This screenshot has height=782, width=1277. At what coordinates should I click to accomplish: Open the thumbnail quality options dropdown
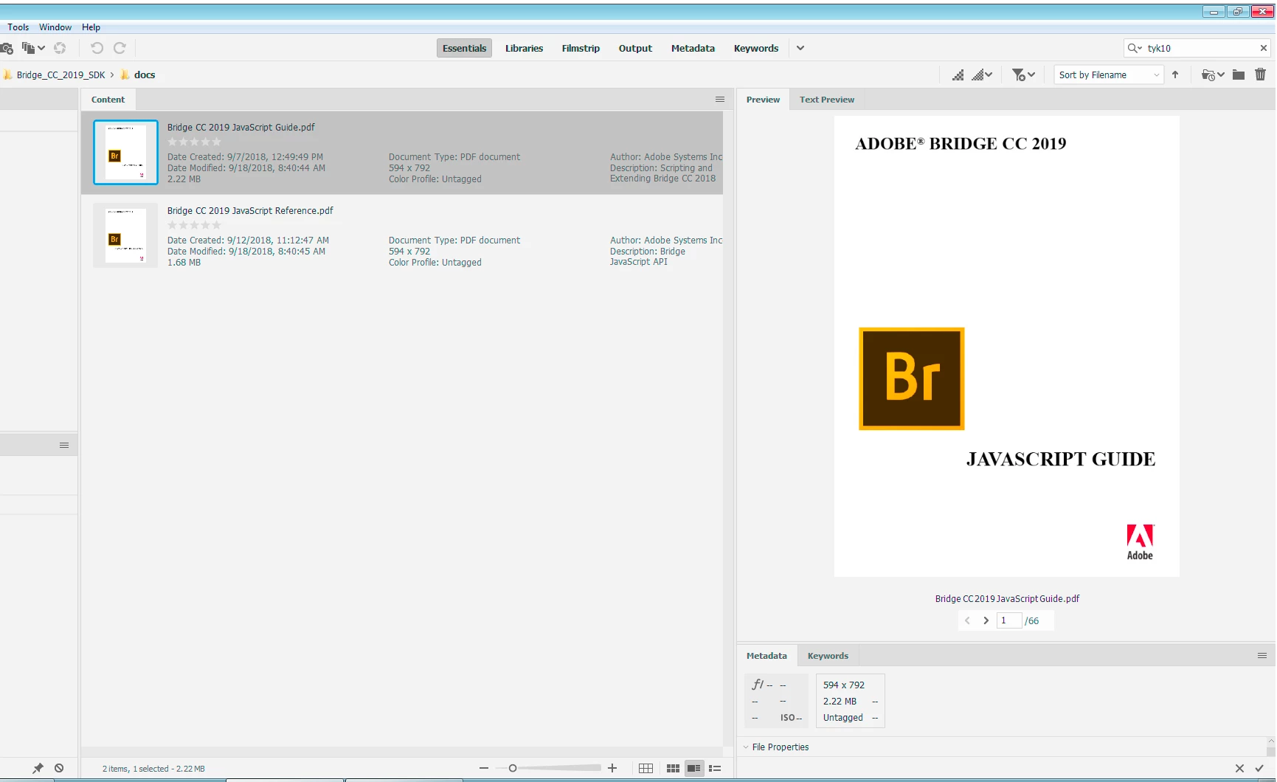point(982,75)
